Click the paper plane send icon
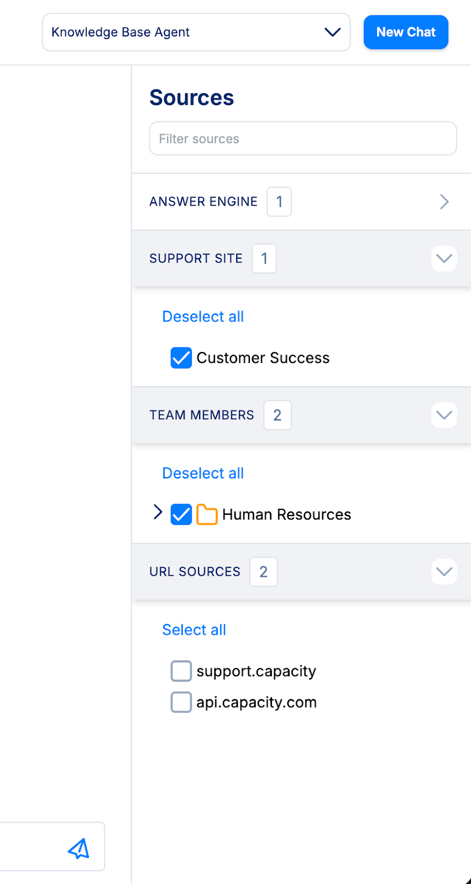This screenshot has width=471, height=884. tap(78, 849)
